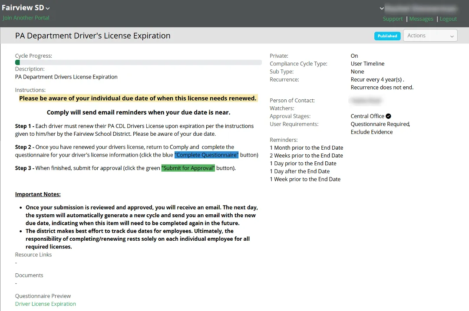Click "1 Day after the End Date" reminder
469x311 pixels.
pos(300,171)
